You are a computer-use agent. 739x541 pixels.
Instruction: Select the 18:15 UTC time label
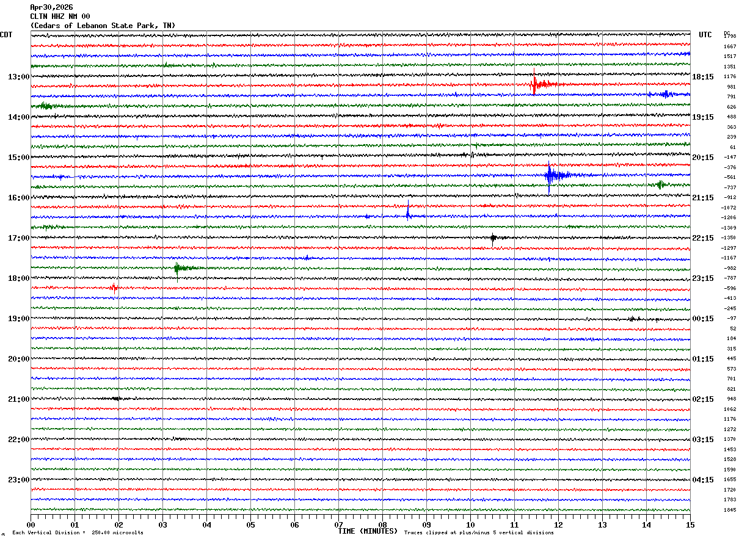coord(703,77)
